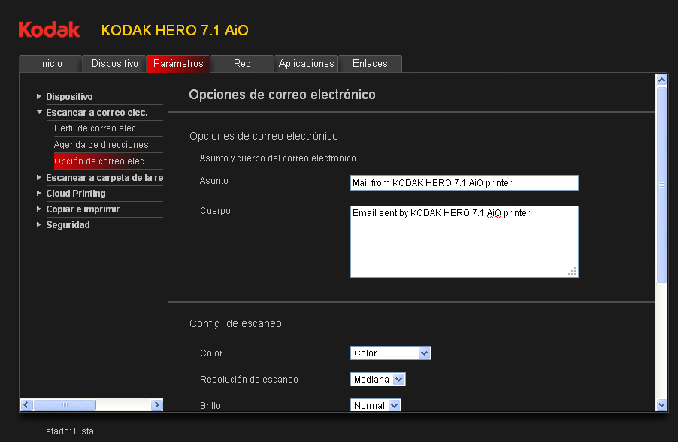Open Seguridad section
Viewport: 678px width, 442px height.
click(x=68, y=225)
